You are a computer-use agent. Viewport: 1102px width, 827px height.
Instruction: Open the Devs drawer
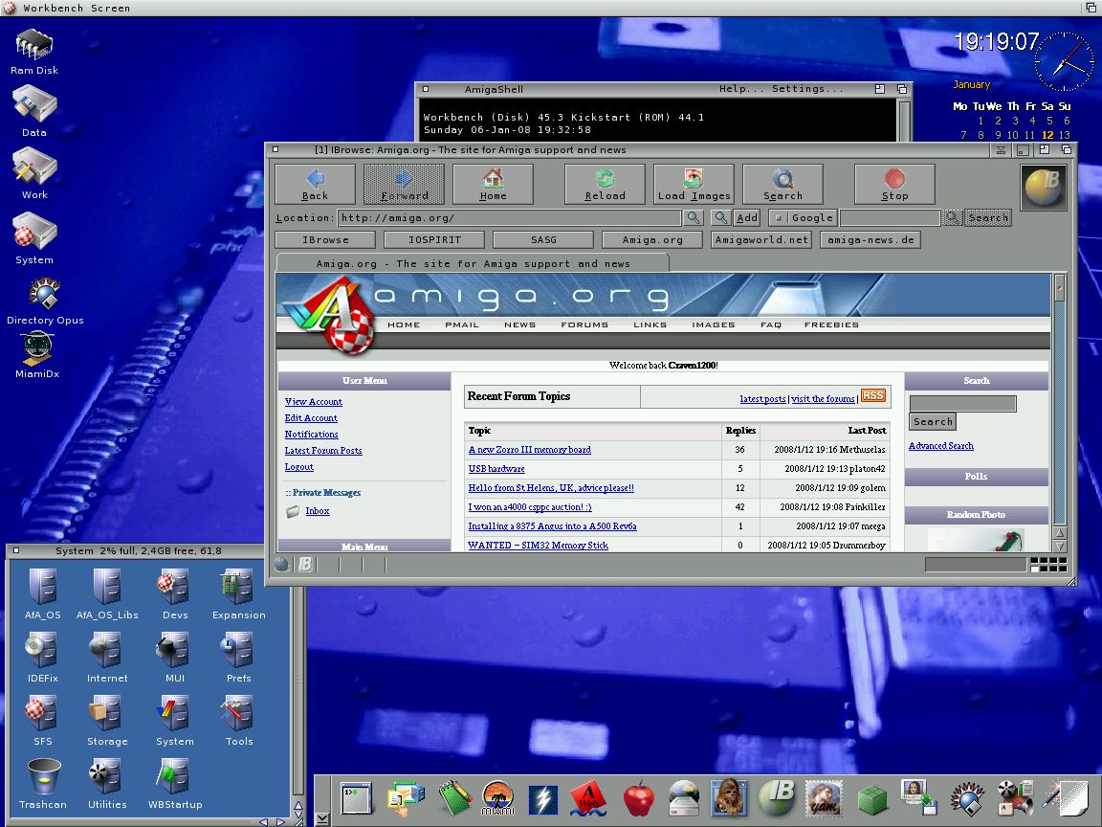click(x=174, y=594)
